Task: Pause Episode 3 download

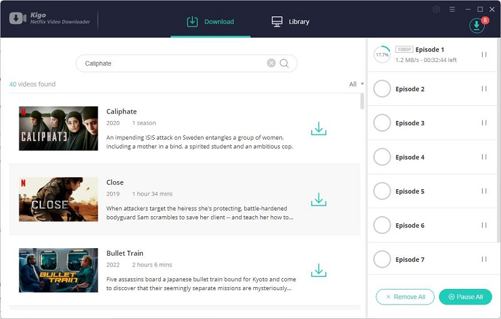Action: [x=484, y=123]
